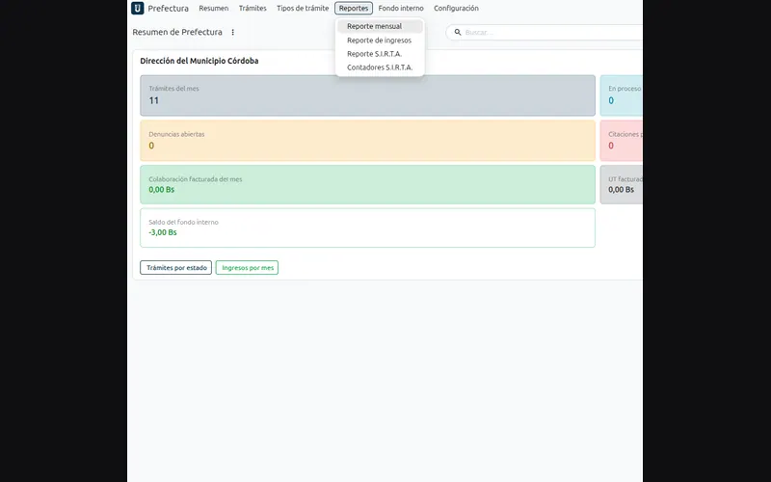The image size is (771, 482).
Task: Open the Denuncias abiertas card
Action: (x=367, y=141)
